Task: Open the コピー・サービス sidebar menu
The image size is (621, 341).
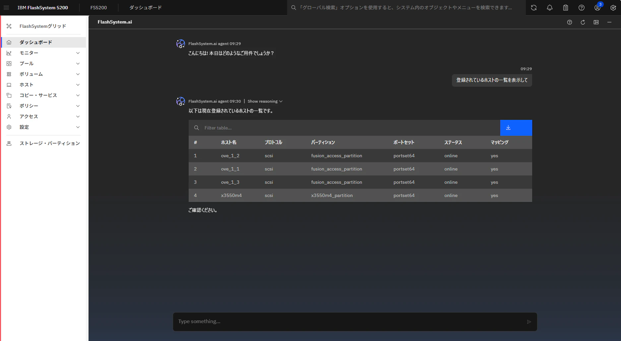Action: pyautogui.click(x=43, y=95)
